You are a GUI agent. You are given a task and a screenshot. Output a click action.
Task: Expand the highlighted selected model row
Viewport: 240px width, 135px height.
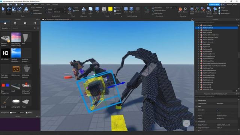click(199, 28)
